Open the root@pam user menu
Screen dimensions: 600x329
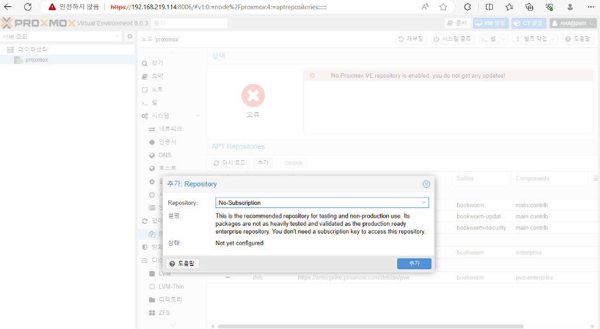click(573, 24)
